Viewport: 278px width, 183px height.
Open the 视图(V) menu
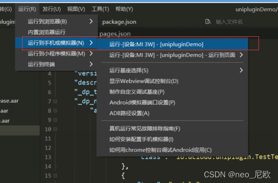tap(76, 9)
